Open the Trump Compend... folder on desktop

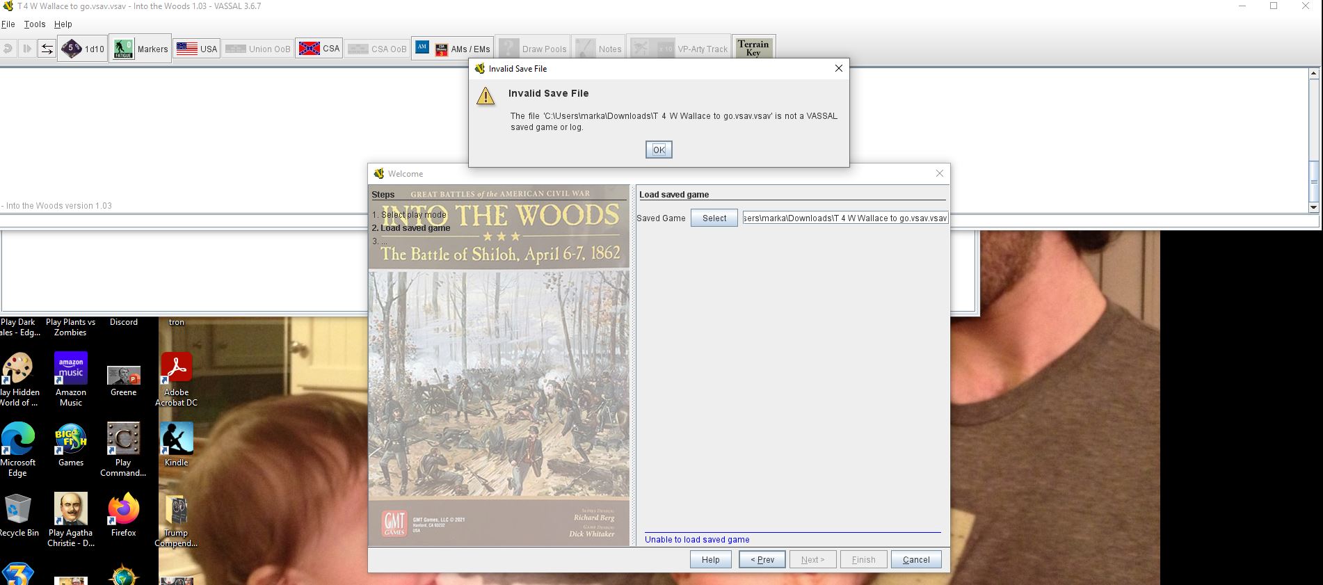tap(176, 520)
